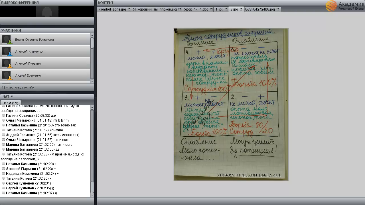The height and width of the screenshot is (205, 365).
Task: Click speech bubble icon of 21:01:55 message
Action: coord(4,135)
